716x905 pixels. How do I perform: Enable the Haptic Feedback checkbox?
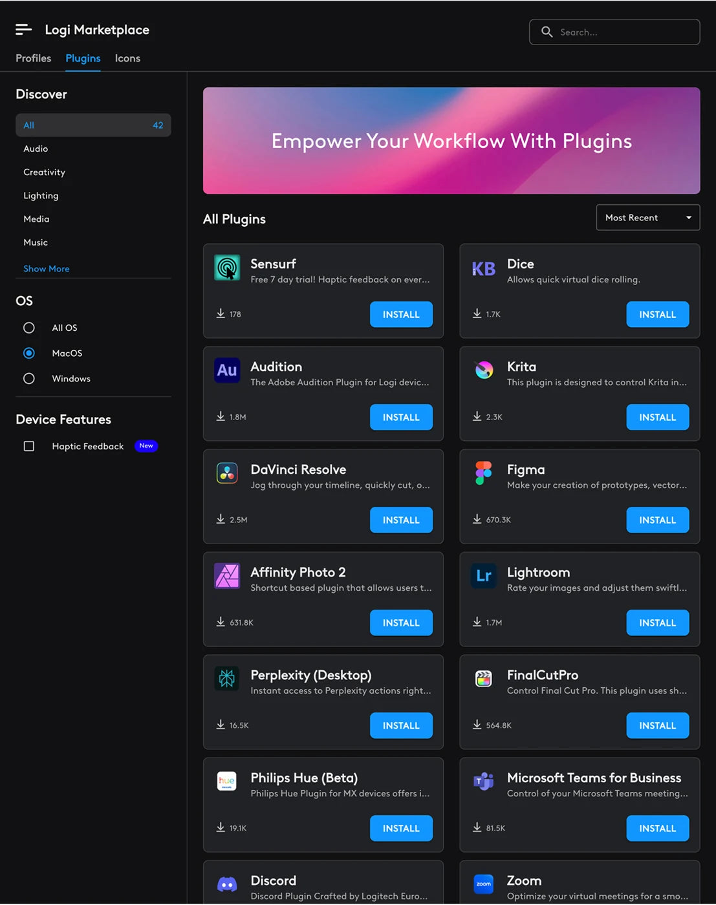(28, 446)
